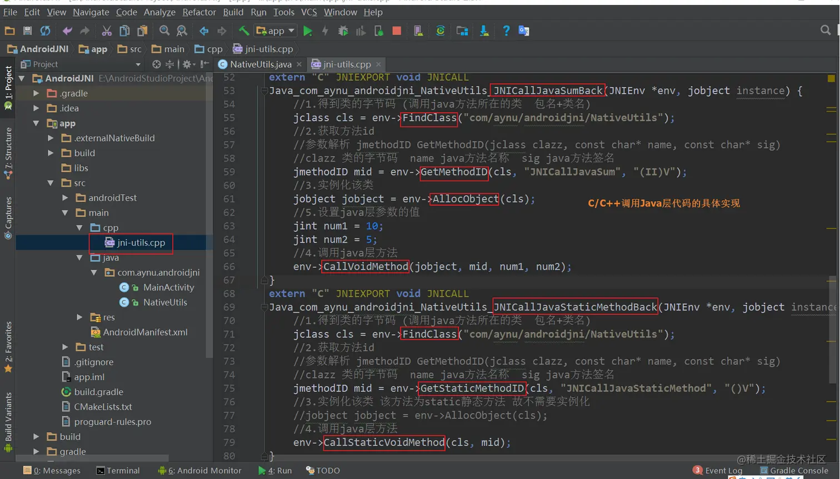
Task: Run the app with green play icon
Action: (x=308, y=31)
